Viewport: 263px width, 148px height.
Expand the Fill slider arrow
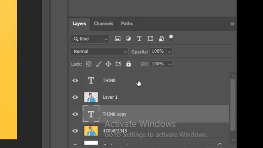coord(169,64)
